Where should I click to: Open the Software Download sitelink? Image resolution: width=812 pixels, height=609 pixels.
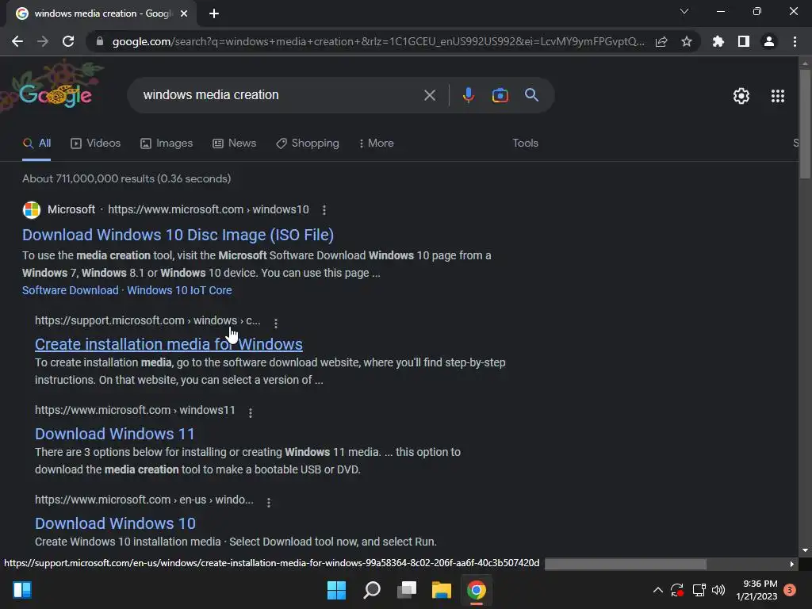pos(71,290)
